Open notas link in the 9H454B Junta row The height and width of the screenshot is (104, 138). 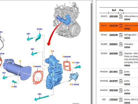127,84
